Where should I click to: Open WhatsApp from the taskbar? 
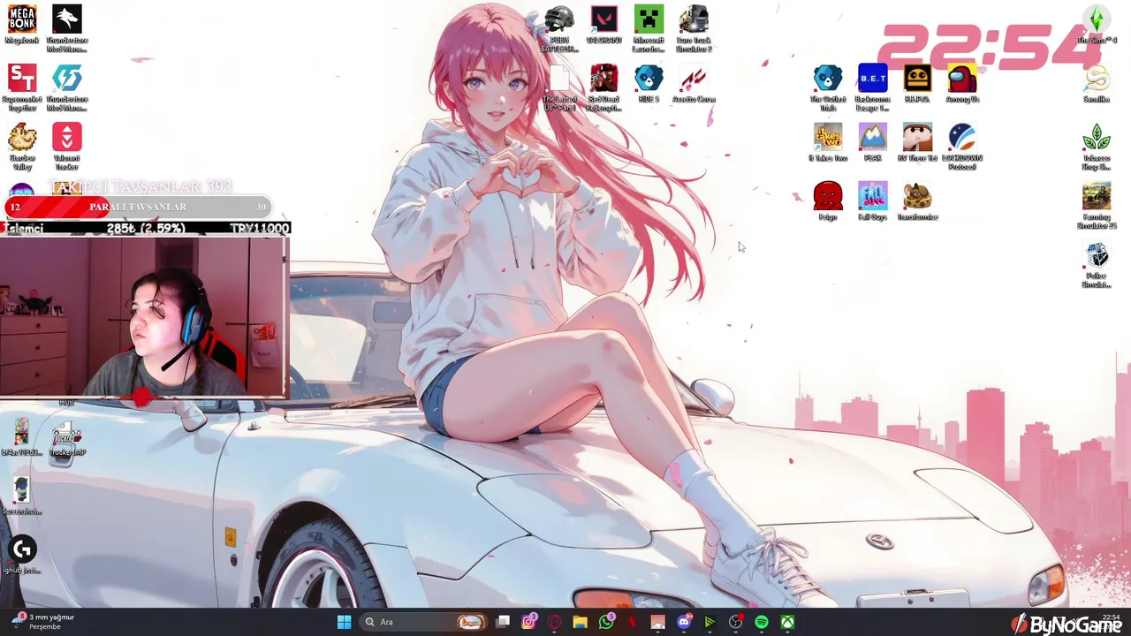[606, 622]
